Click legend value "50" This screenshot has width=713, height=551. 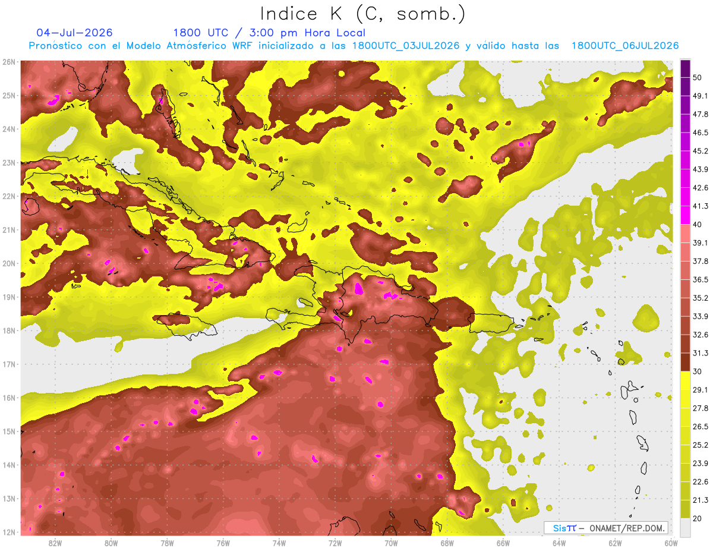[698, 77]
